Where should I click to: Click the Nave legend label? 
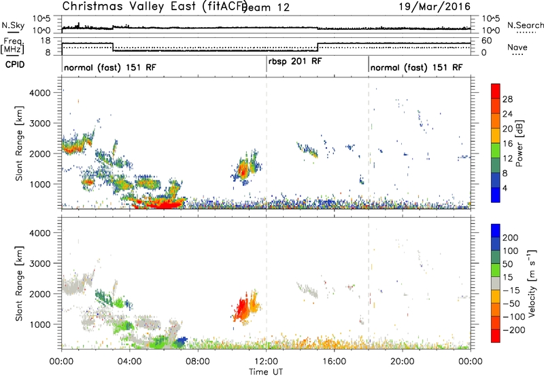coord(517,47)
